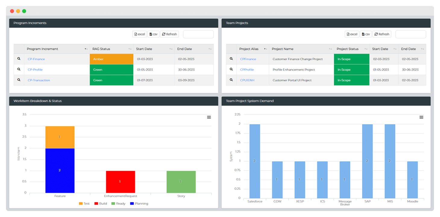Click the orange Test segment of Feature bar
The width and height of the screenshot is (440, 217).
coord(60,137)
